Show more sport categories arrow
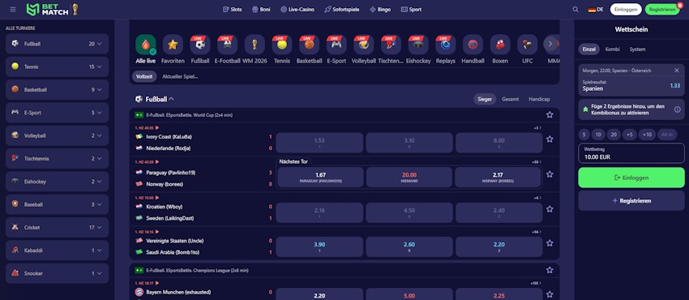689x300 pixels. pyautogui.click(x=550, y=44)
